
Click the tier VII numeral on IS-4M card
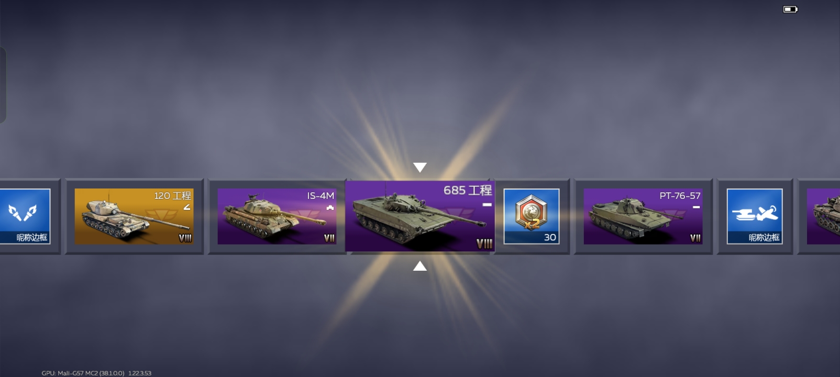tap(329, 238)
